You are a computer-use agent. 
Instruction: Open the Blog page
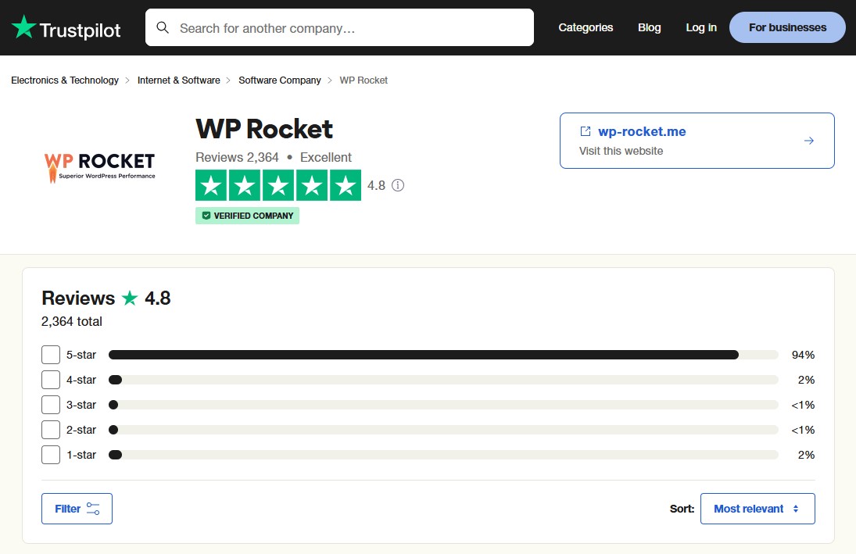pos(649,27)
